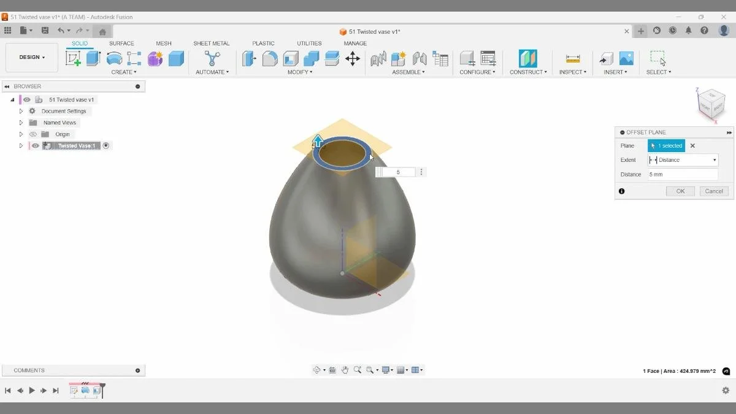The image size is (736, 414).
Task: Click the Pan hand icon in navigation bar
Action: [345, 370]
